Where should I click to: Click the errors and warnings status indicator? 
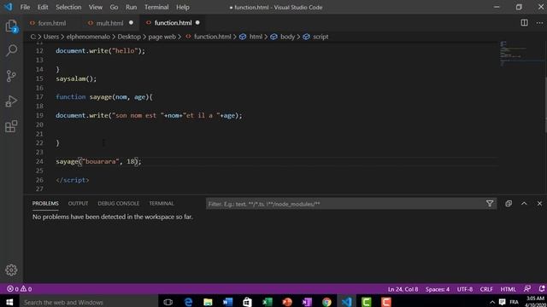(19, 289)
